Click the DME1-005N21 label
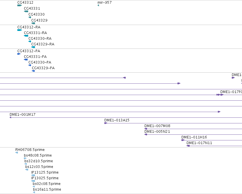The height and width of the screenshot is (194, 242). pyautogui.click(x=157, y=132)
